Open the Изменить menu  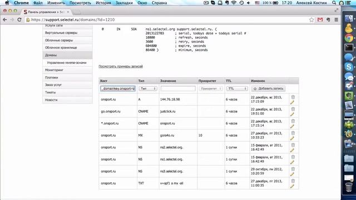[56, 3]
